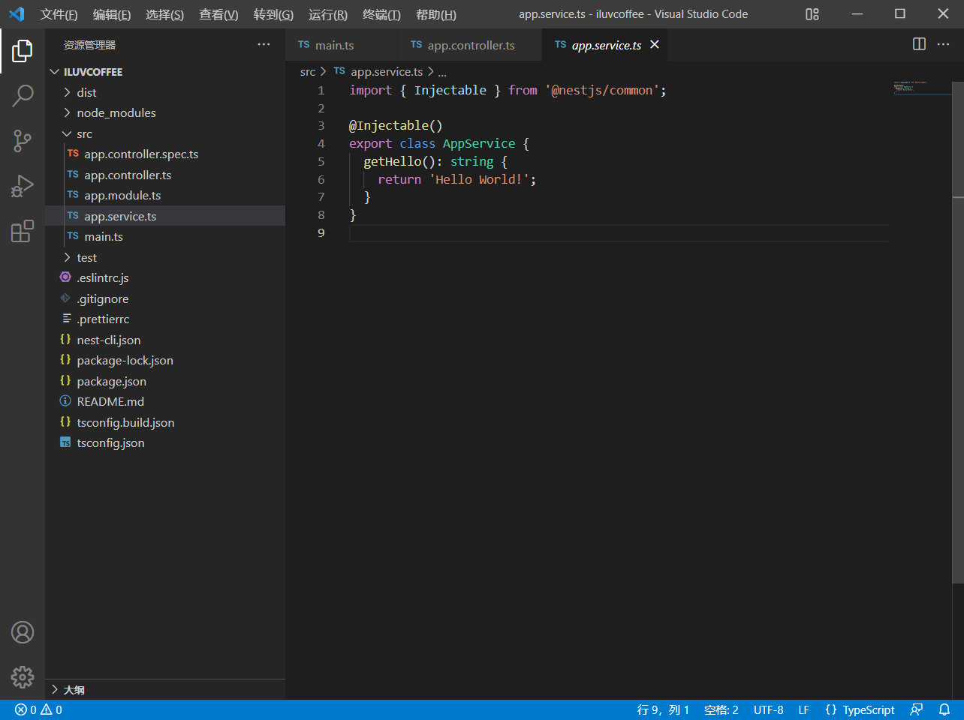Image resolution: width=964 pixels, height=720 pixels.
Task: Close the app.service.ts tab
Action: pyautogui.click(x=655, y=45)
